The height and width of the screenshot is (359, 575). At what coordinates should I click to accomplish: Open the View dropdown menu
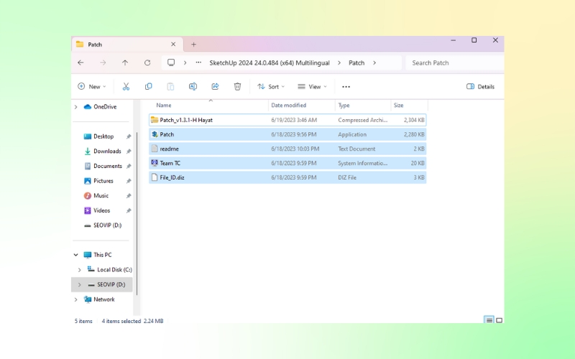[312, 86]
